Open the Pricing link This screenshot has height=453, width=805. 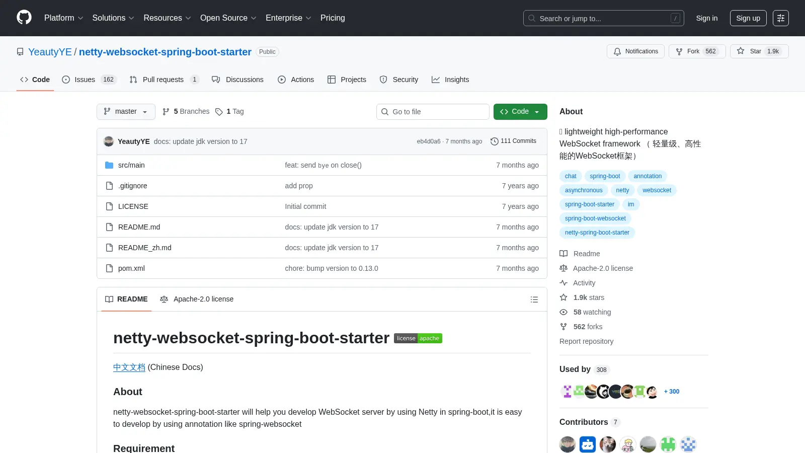[x=333, y=18]
